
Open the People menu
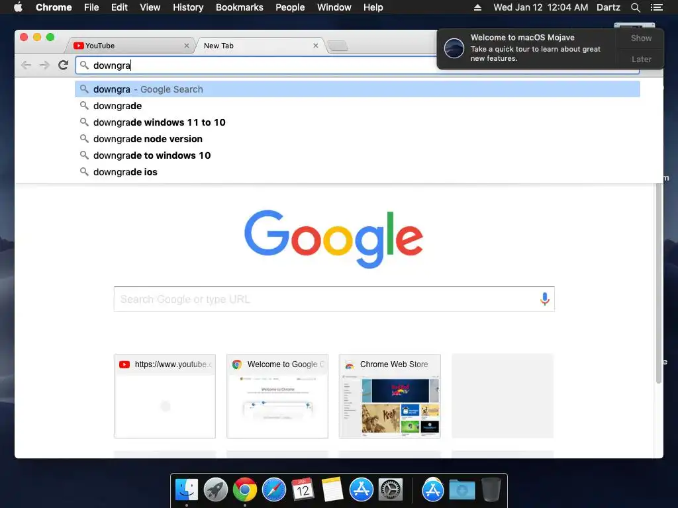(290, 7)
